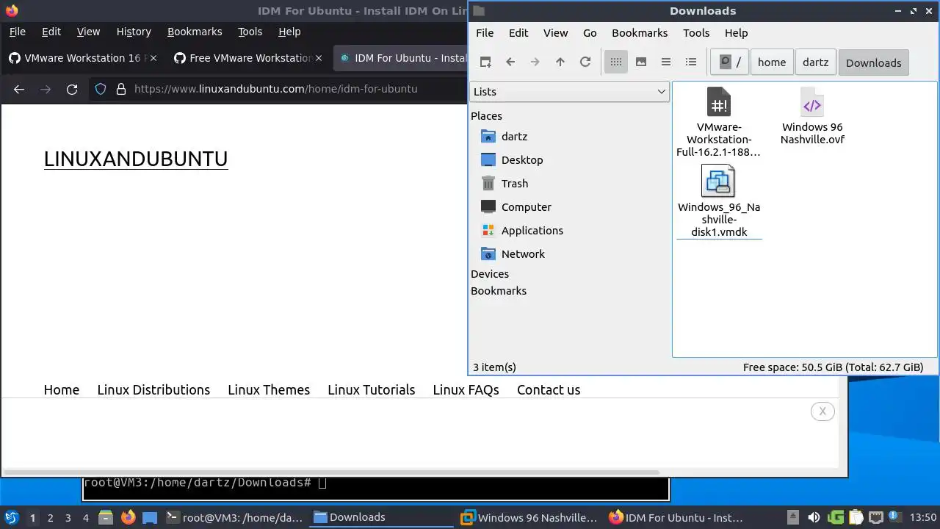This screenshot has height=529, width=940.
Task: Reload the Downloads folder view
Action: pyautogui.click(x=585, y=62)
